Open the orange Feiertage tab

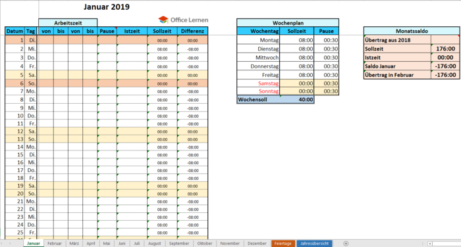(x=283, y=244)
